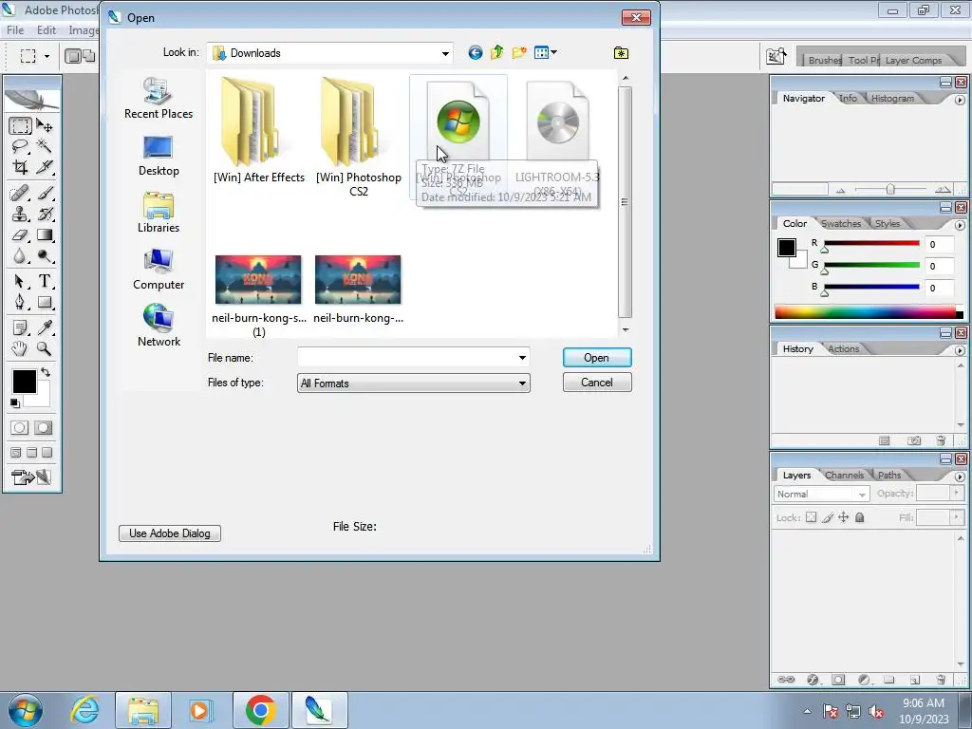Select the Move tool
Viewport: 972px width, 729px height.
pos(45,126)
